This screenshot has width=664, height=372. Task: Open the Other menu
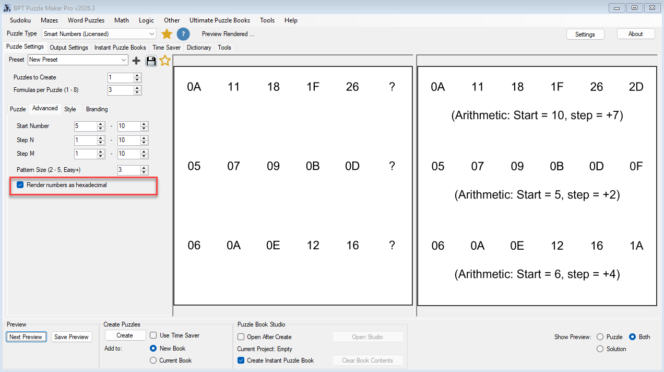pyautogui.click(x=172, y=20)
